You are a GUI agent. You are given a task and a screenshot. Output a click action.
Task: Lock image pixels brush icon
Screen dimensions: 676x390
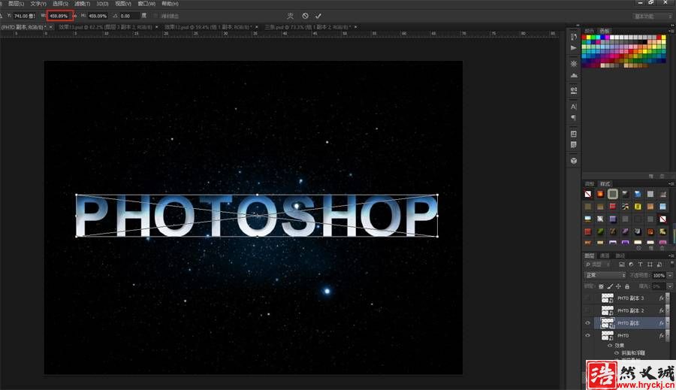(x=610, y=286)
